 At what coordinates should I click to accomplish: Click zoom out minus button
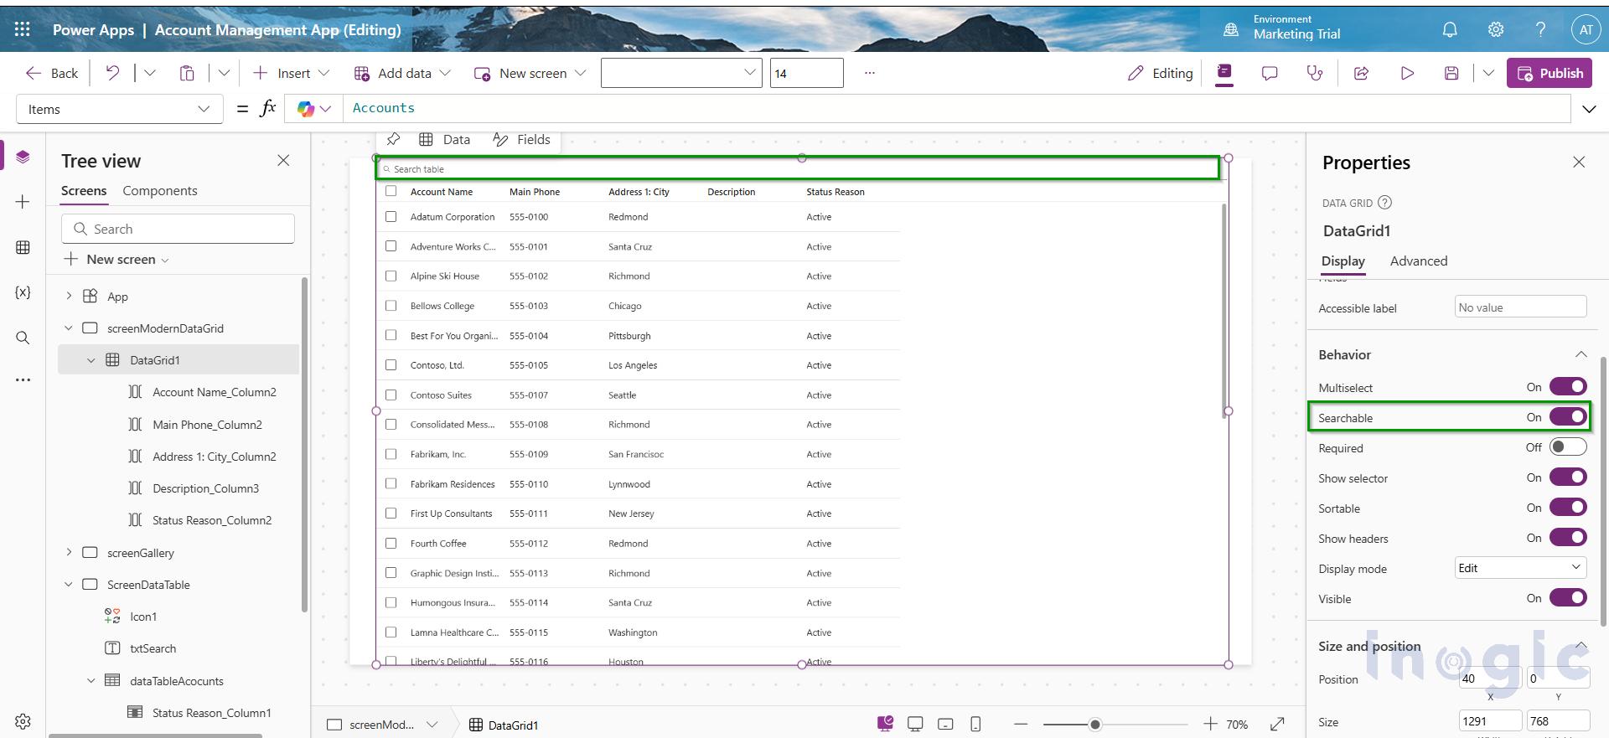pyautogui.click(x=1020, y=724)
